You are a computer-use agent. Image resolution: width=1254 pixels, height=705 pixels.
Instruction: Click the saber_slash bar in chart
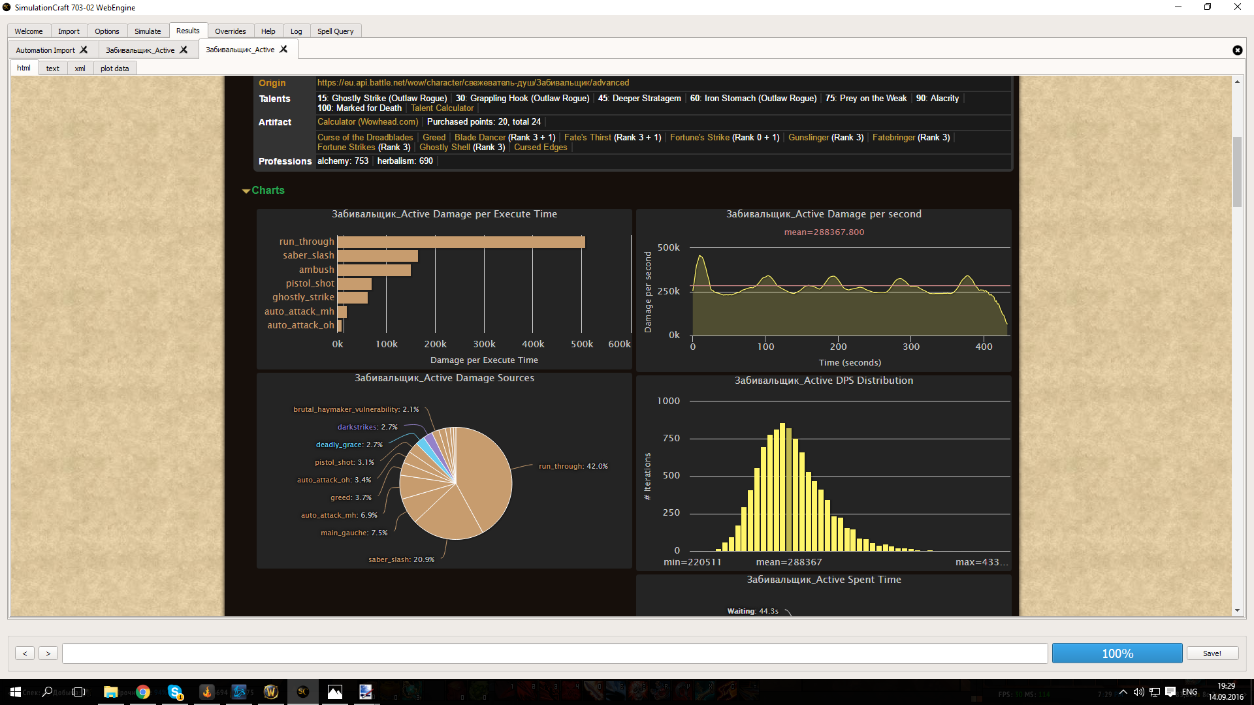coord(378,256)
